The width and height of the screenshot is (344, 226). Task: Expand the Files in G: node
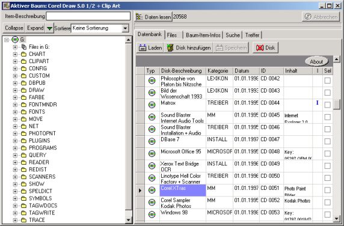[x=15, y=47]
